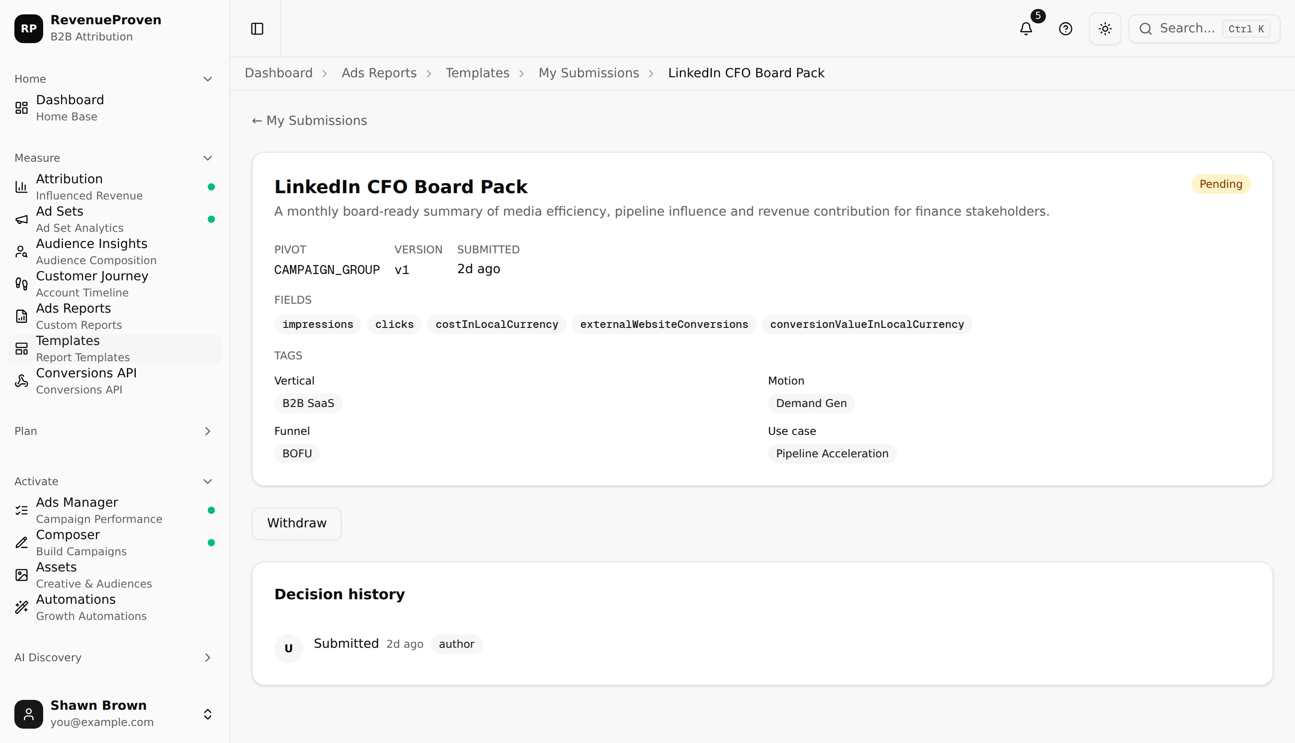Focus the Search input field

pos(1204,29)
